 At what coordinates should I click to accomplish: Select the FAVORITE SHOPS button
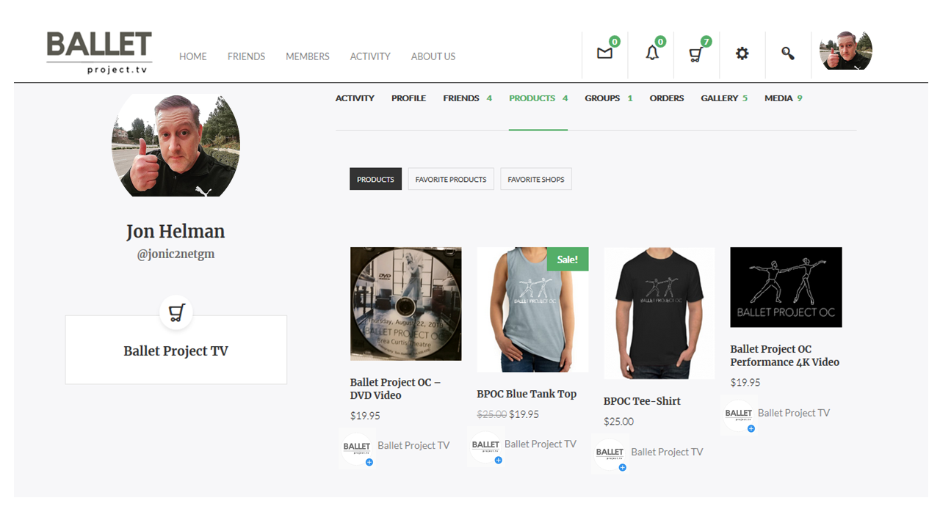click(x=536, y=179)
